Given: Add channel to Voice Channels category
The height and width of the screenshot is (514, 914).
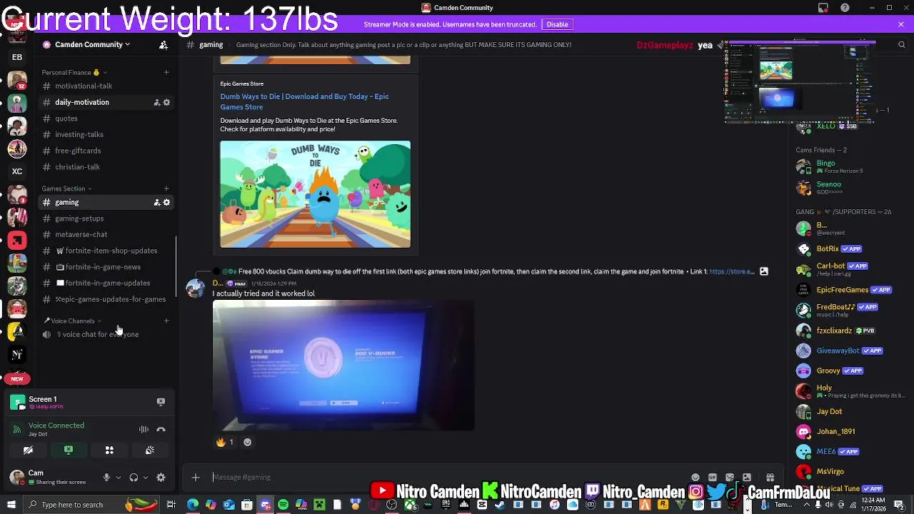Looking at the screenshot, I should tap(166, 321).
